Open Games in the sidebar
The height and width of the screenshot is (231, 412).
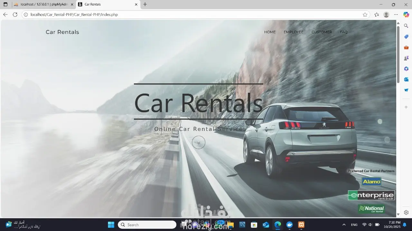pyautogui.click(x=406, y=58)
